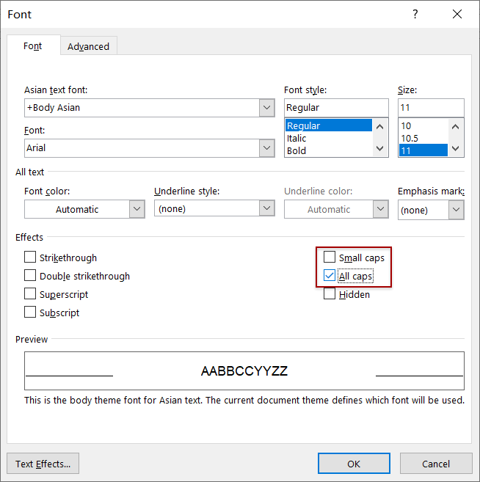Open the Font name dropdown list

267,147
